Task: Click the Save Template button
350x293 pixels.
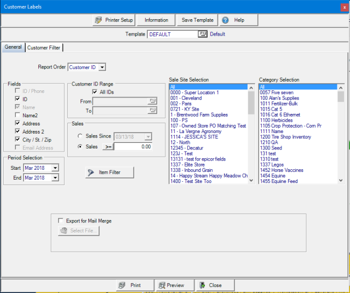Action: pos(197,20)
